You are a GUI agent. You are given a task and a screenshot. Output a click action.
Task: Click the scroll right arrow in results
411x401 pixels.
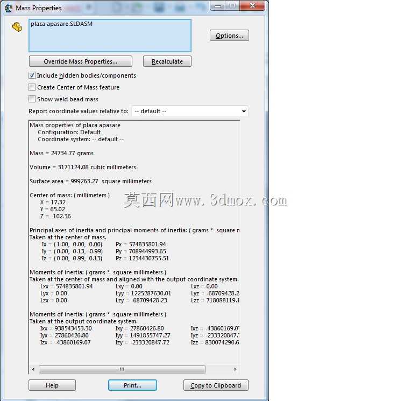point(235,369)
